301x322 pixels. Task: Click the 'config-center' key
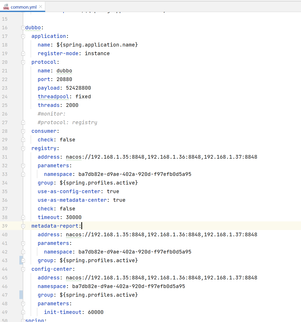click(52, 269)
